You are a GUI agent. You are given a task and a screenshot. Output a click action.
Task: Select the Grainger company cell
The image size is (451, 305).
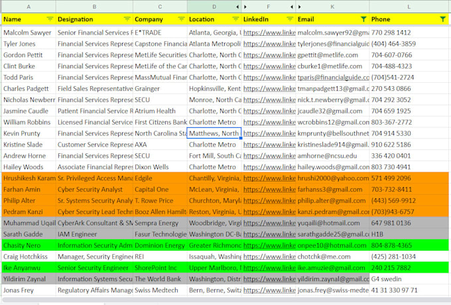(160, 89)
